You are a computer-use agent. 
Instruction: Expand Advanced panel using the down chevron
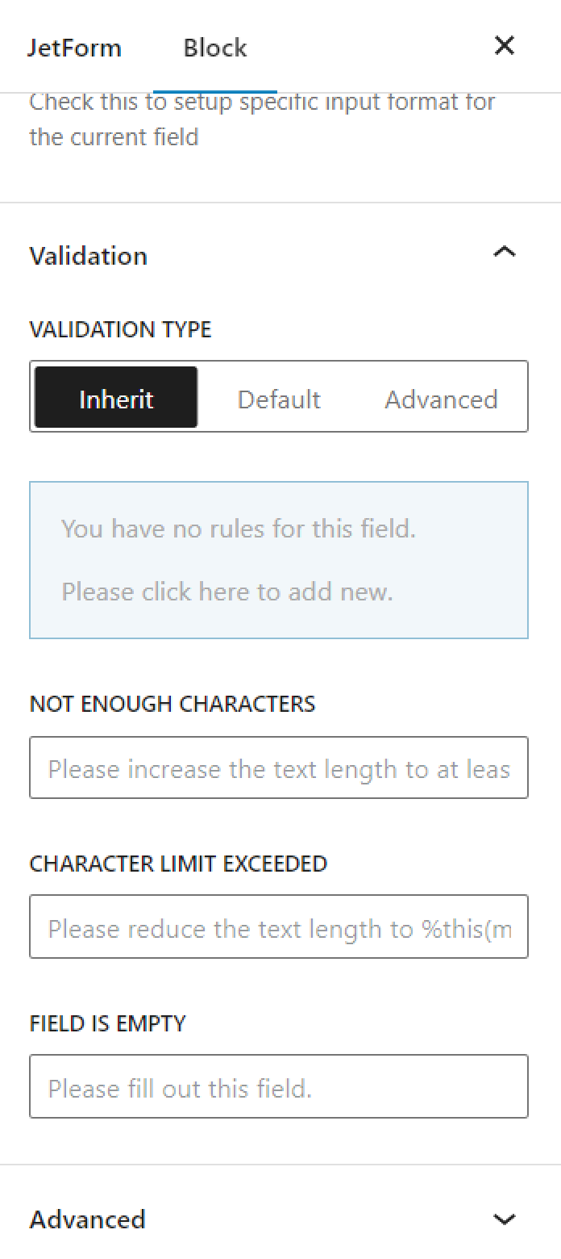pyautogui.click(x=505, y=1219)
